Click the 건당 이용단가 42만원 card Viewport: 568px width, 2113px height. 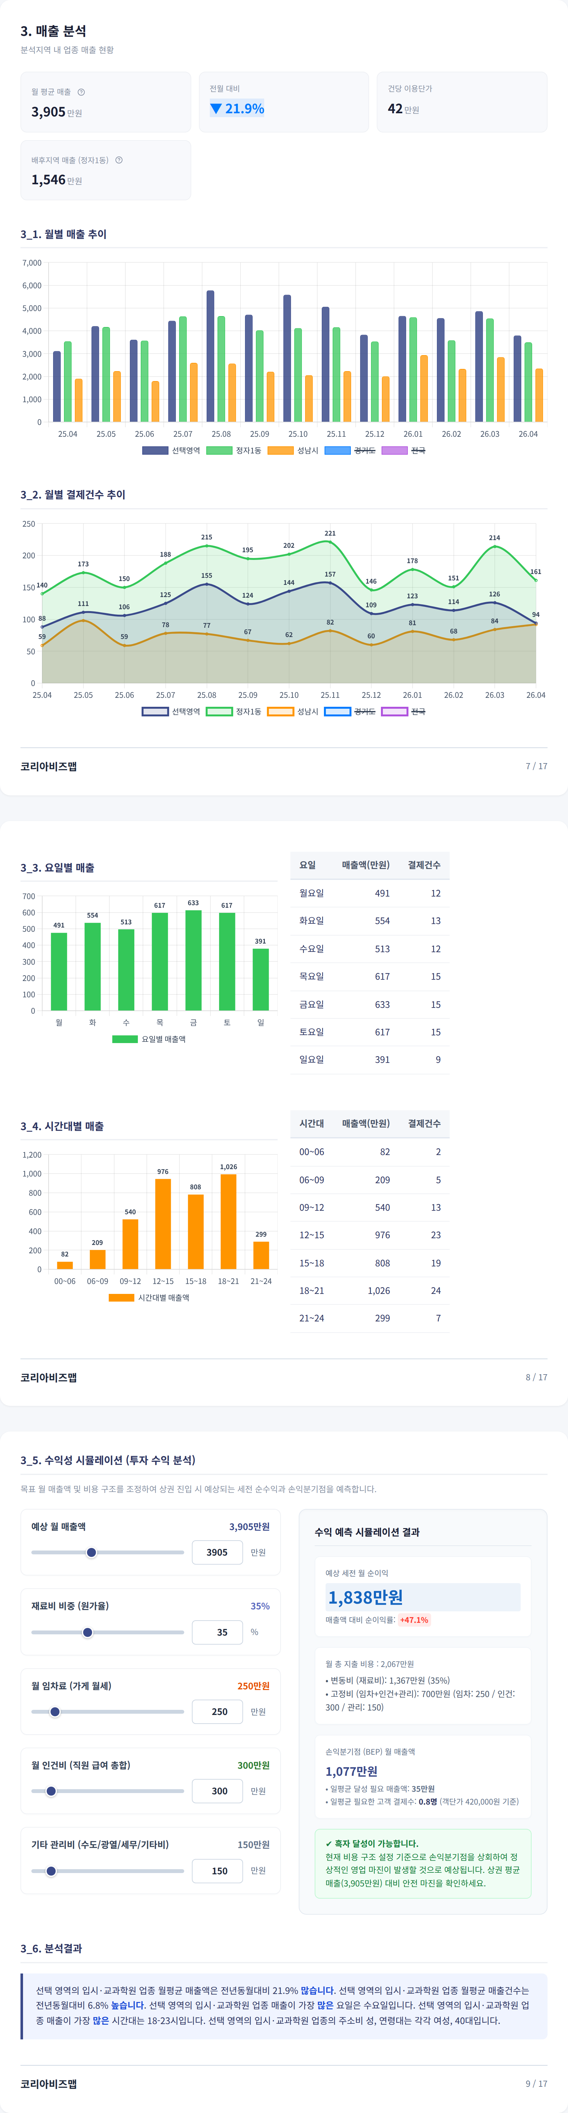tap(461, 102)
